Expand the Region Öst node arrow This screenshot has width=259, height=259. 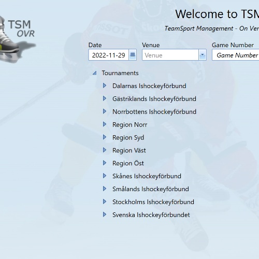(105, 163)
